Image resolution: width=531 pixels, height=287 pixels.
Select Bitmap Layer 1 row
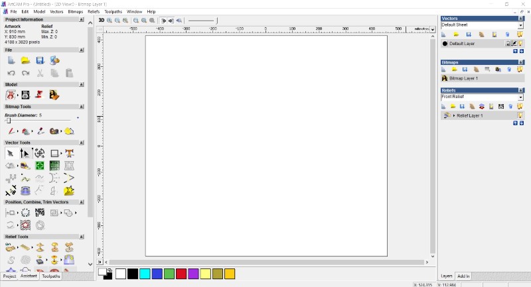(483, 78)
